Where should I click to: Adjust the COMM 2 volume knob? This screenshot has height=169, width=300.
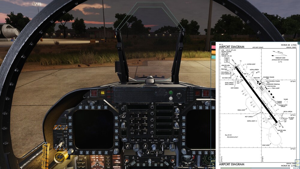click(177, 125)
